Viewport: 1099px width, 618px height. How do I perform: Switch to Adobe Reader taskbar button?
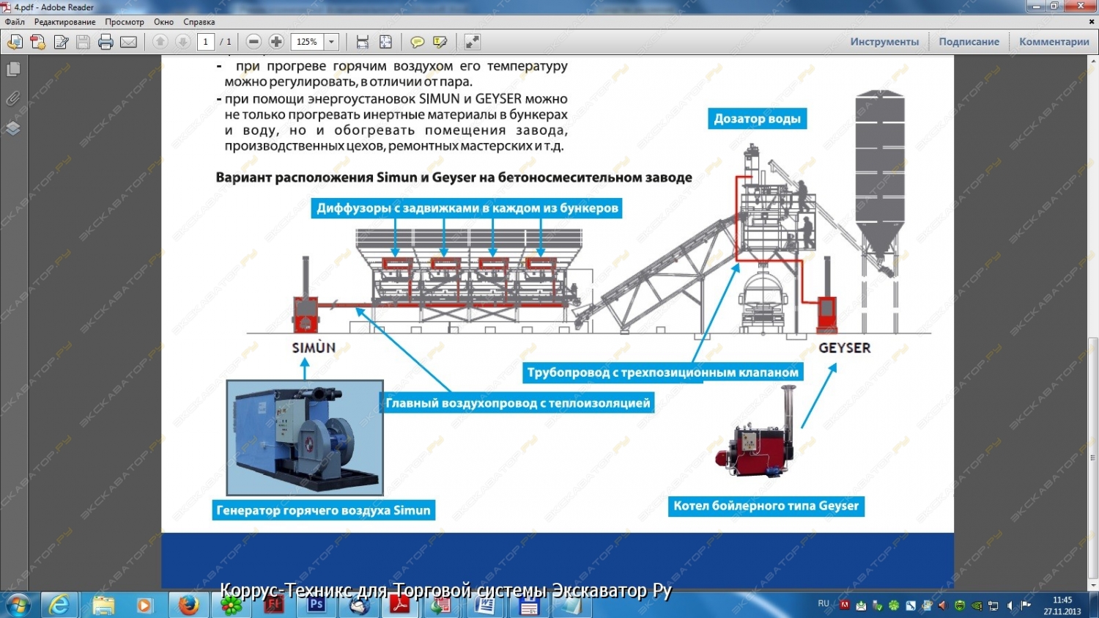click(x=401, y=606)
